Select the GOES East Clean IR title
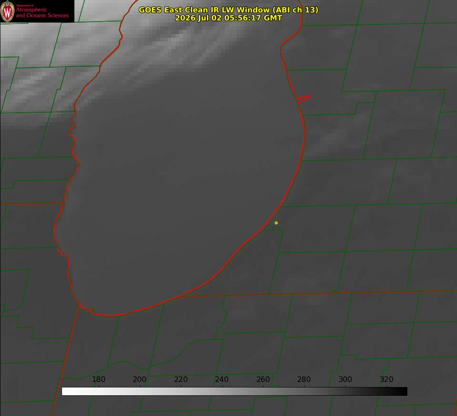Screen dimensions: 457x416 click(229, 10)
